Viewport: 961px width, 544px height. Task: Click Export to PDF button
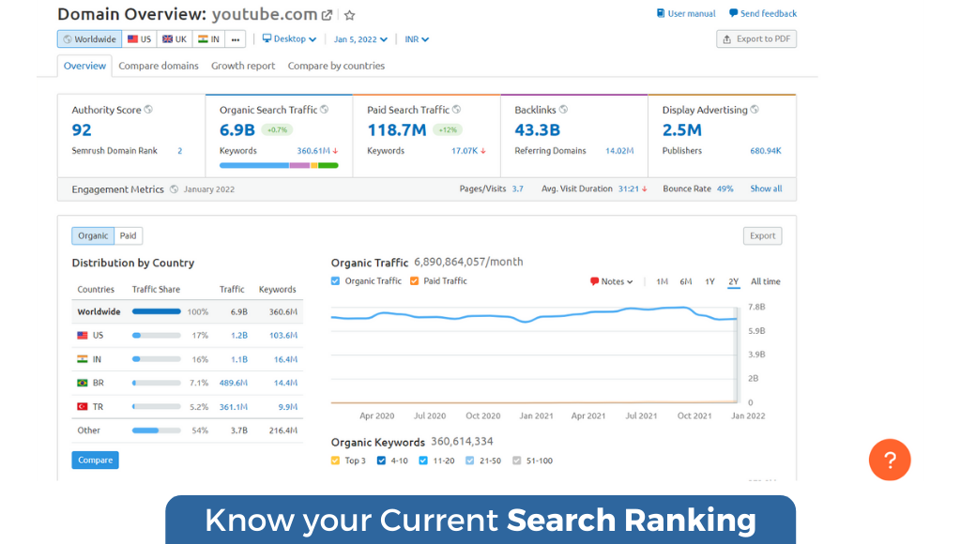click(x=756, y=39)
